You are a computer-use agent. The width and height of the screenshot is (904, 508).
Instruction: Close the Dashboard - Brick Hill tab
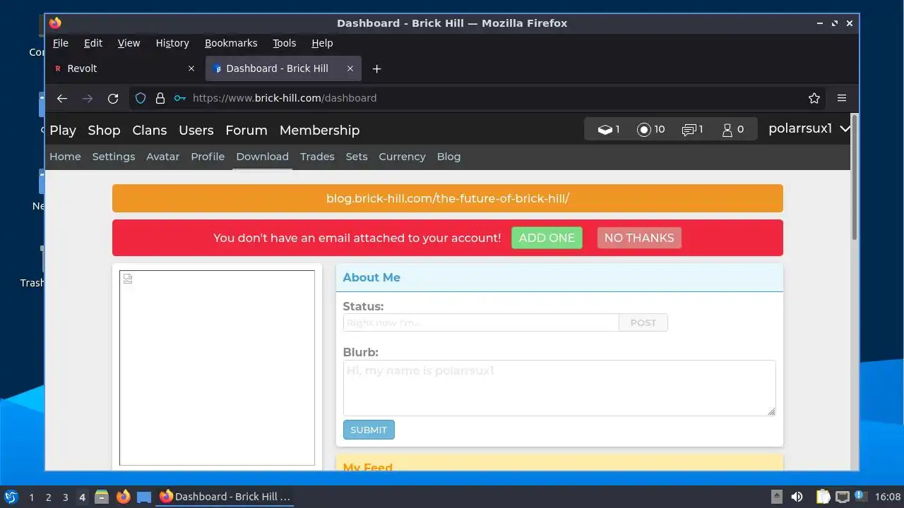pos(350,68)
